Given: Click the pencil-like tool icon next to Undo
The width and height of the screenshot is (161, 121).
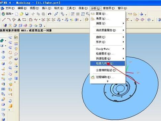Looking at the screenshot, I should point(56,14).
